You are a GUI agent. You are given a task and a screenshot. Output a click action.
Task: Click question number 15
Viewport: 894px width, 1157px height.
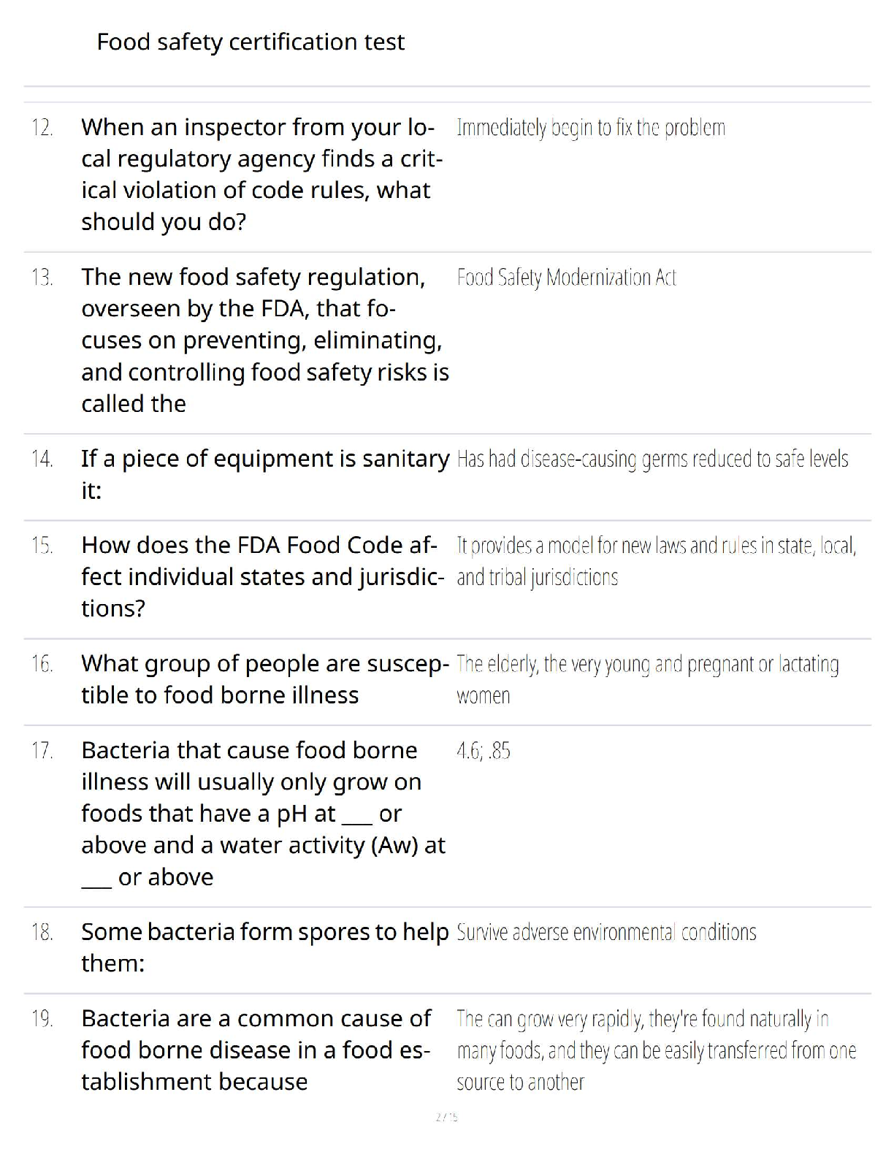pyautogui.click(x=42, y=546)
